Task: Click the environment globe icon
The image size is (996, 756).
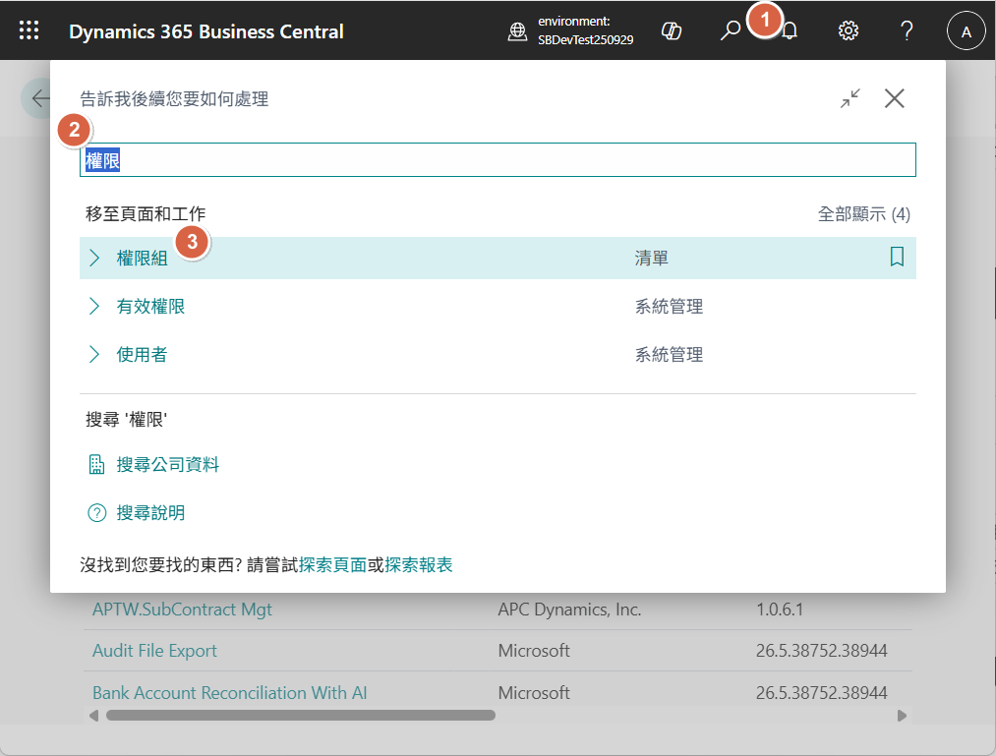Action: coord(518,30)
